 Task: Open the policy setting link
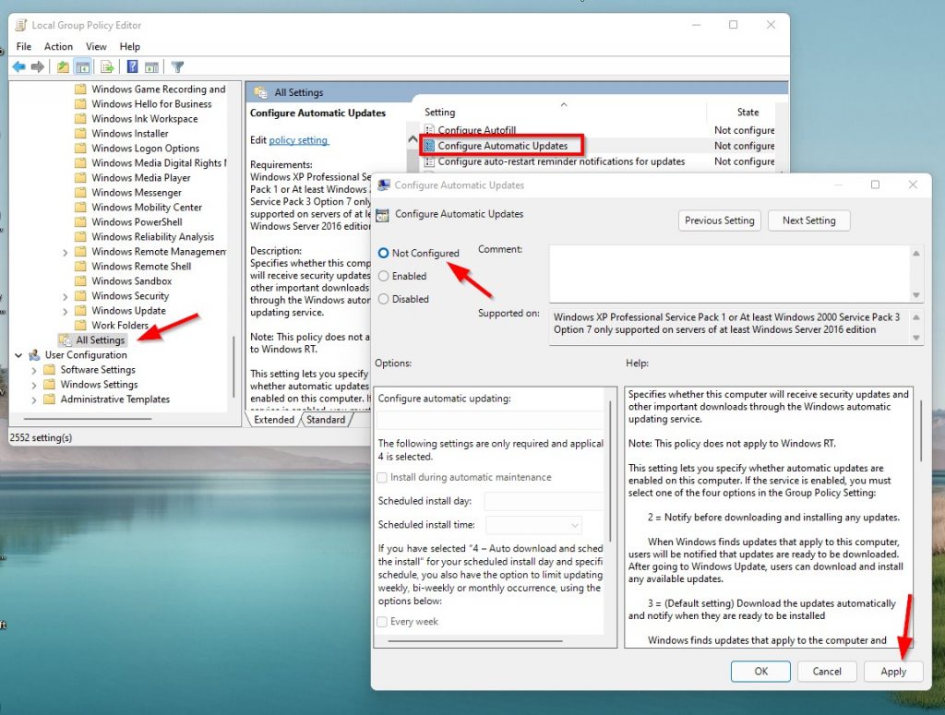(x=298, y=139)
